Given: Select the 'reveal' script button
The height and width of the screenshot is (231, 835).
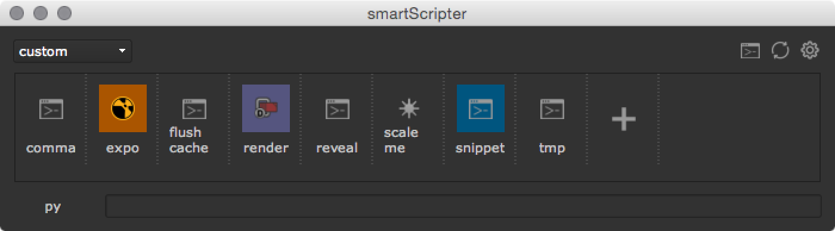Looking at the screenshot, I should point(338,126).
